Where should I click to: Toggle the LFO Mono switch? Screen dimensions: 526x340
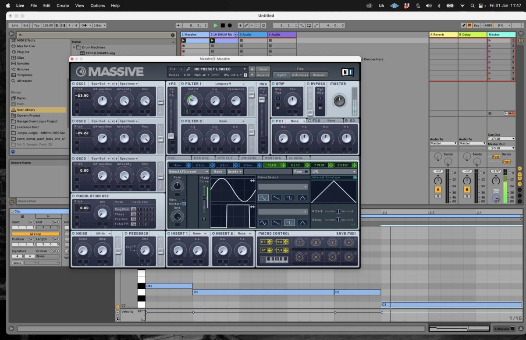point(306,171)
